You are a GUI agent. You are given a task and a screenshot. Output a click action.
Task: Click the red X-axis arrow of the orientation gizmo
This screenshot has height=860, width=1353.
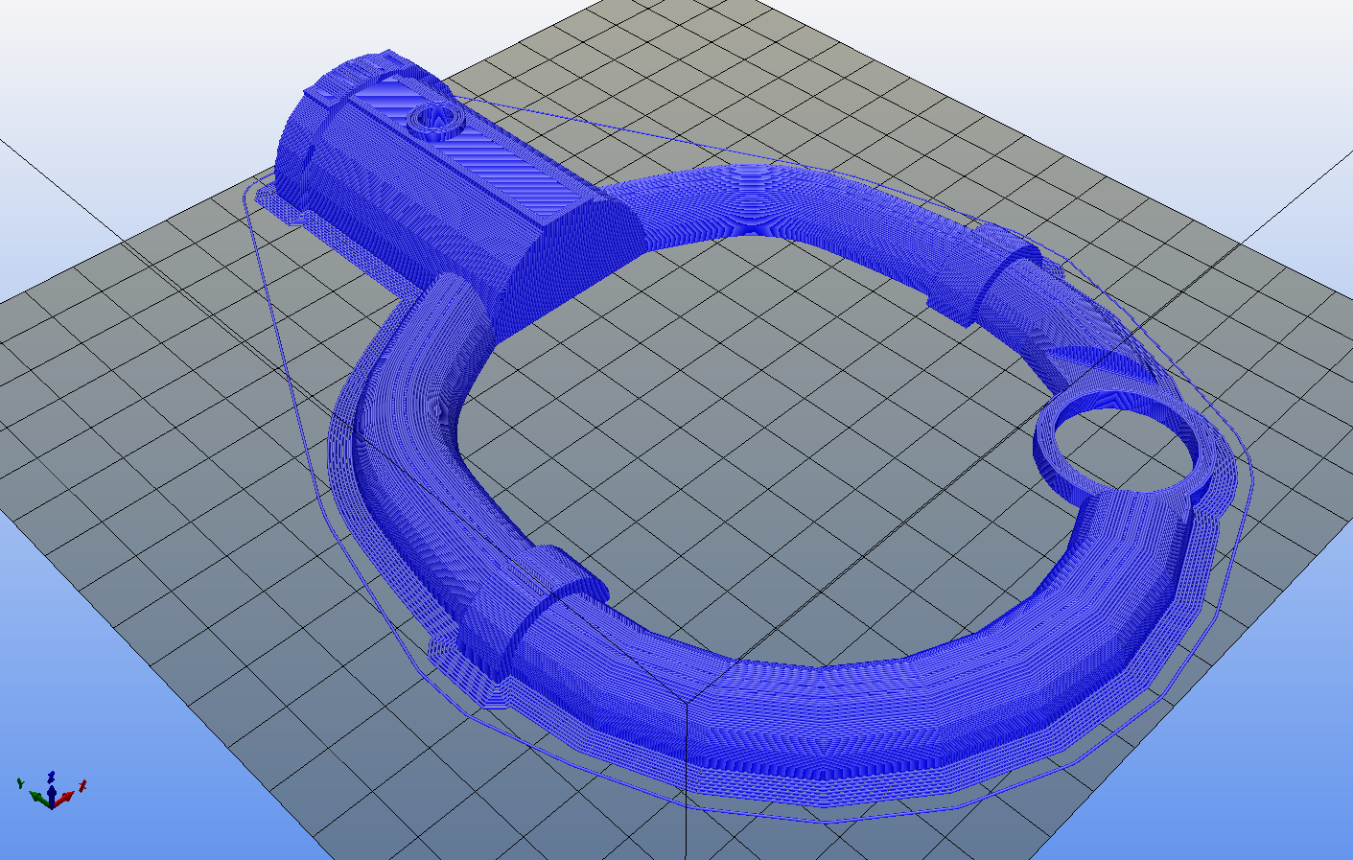click(68, 796)
